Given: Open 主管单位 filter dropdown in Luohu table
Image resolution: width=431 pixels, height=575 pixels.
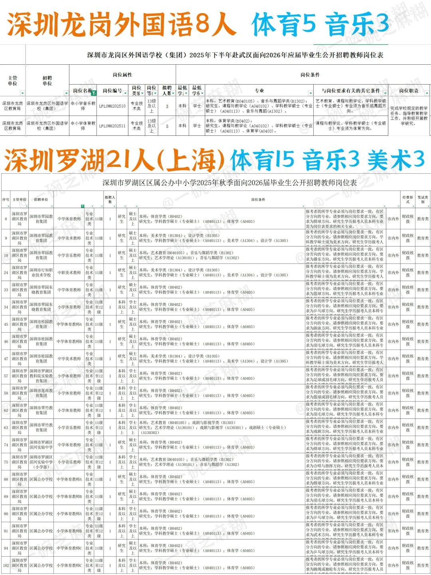Looking at the screenshot, I should (26, 206).
